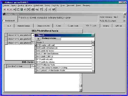Select the highlighted first 0403 dictionary row

[x=64, y=45]
